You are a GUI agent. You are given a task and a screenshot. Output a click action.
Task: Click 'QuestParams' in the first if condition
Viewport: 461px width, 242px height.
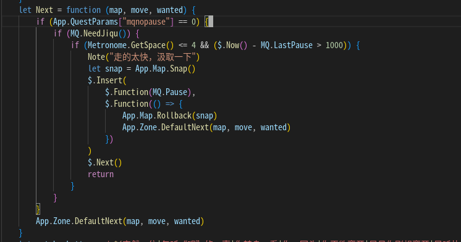click(94, 22)
